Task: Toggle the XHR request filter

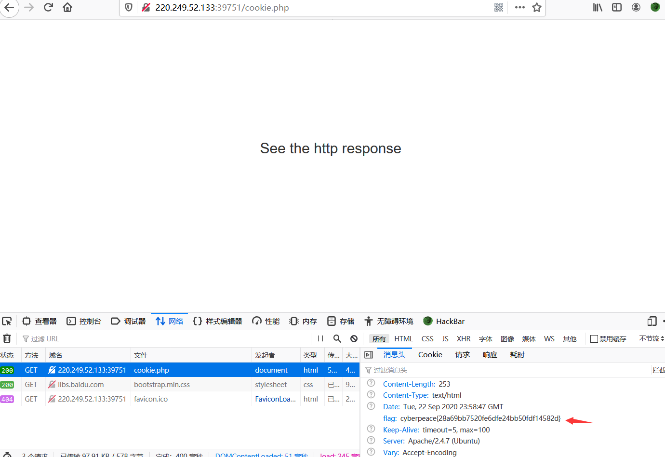Action: tap(464, 339)
